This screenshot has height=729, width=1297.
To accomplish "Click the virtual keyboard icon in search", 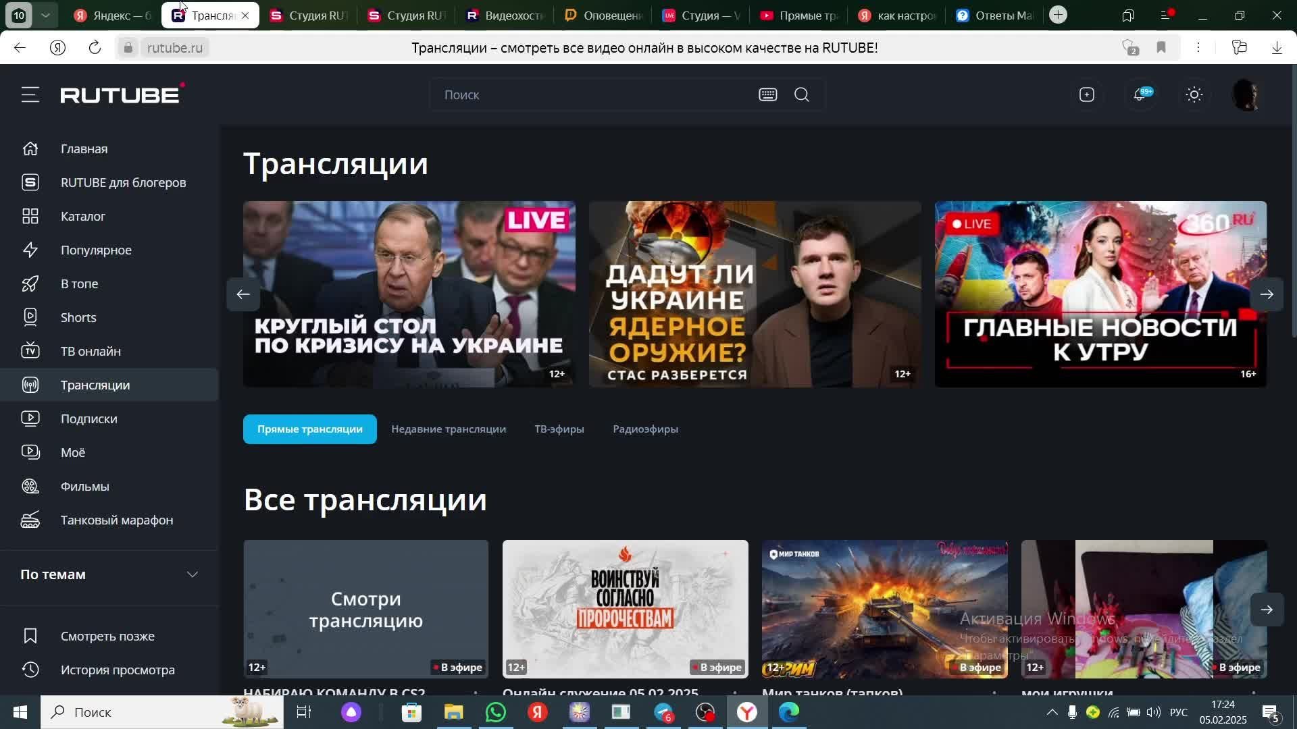I will coord(767,94).
